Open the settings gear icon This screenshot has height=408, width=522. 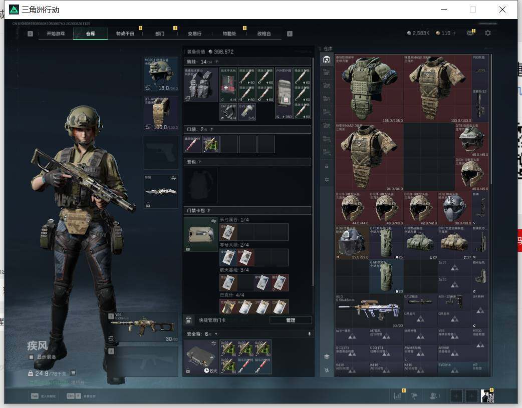tap(488, 33)
